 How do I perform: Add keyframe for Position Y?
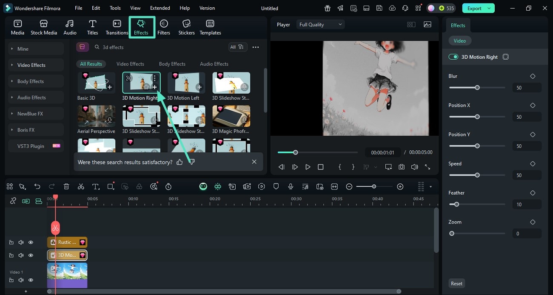(533, 135)
